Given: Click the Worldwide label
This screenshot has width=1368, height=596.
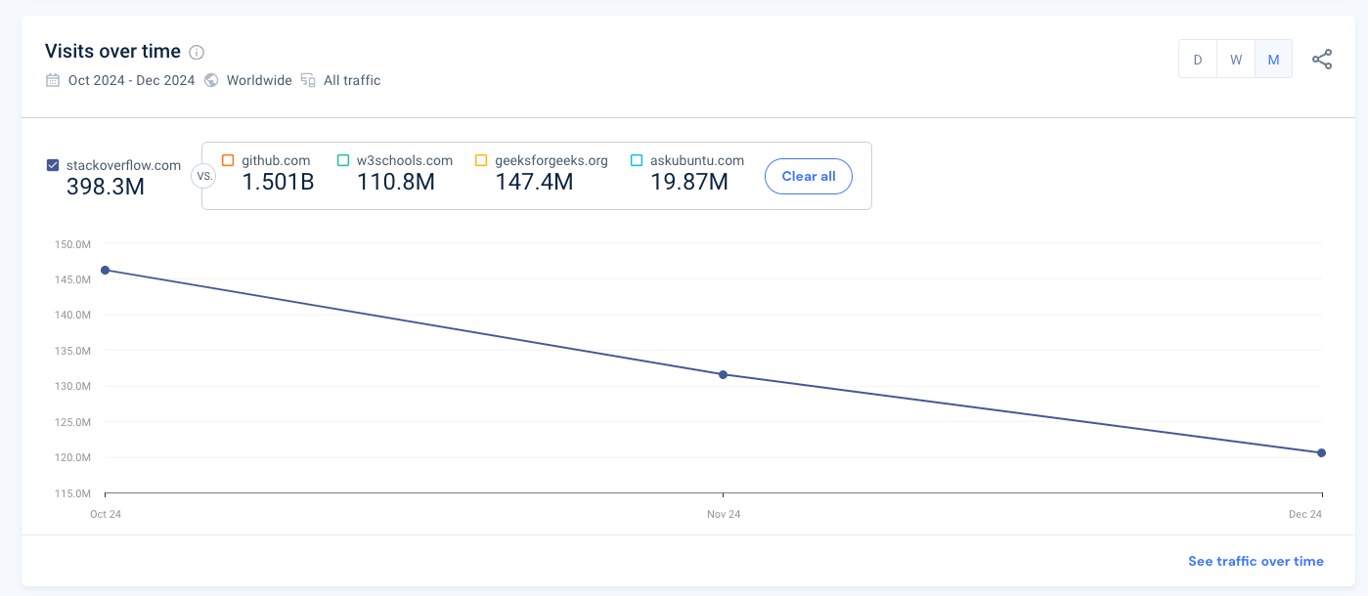Looking at the screenshot, I should coord(259,80).
